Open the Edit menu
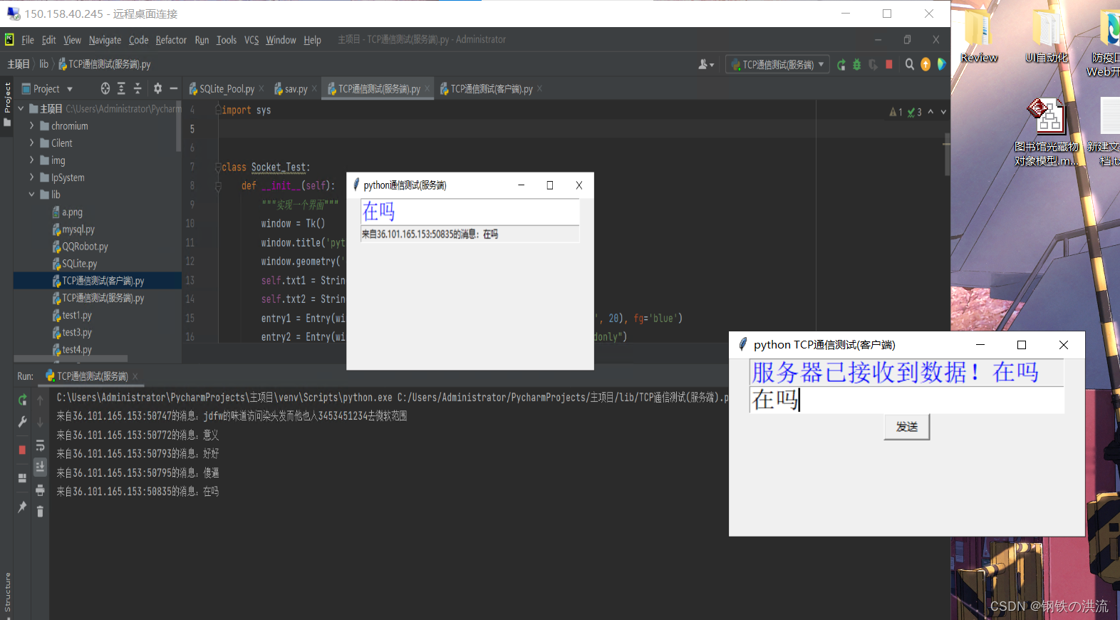Screen dimensions: 1120x620 (x=48, y=40)
